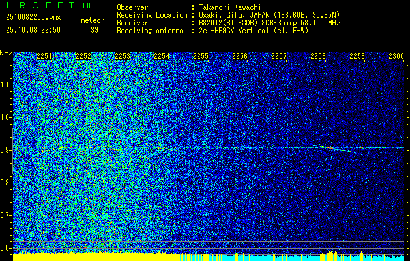Click time marker 2253

coord(123,56)
